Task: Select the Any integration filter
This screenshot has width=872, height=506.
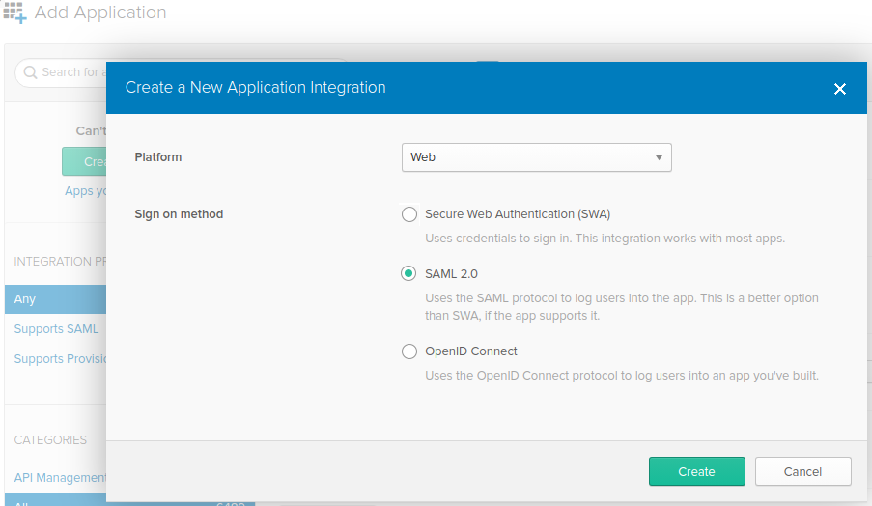Action: coord(56,299)
